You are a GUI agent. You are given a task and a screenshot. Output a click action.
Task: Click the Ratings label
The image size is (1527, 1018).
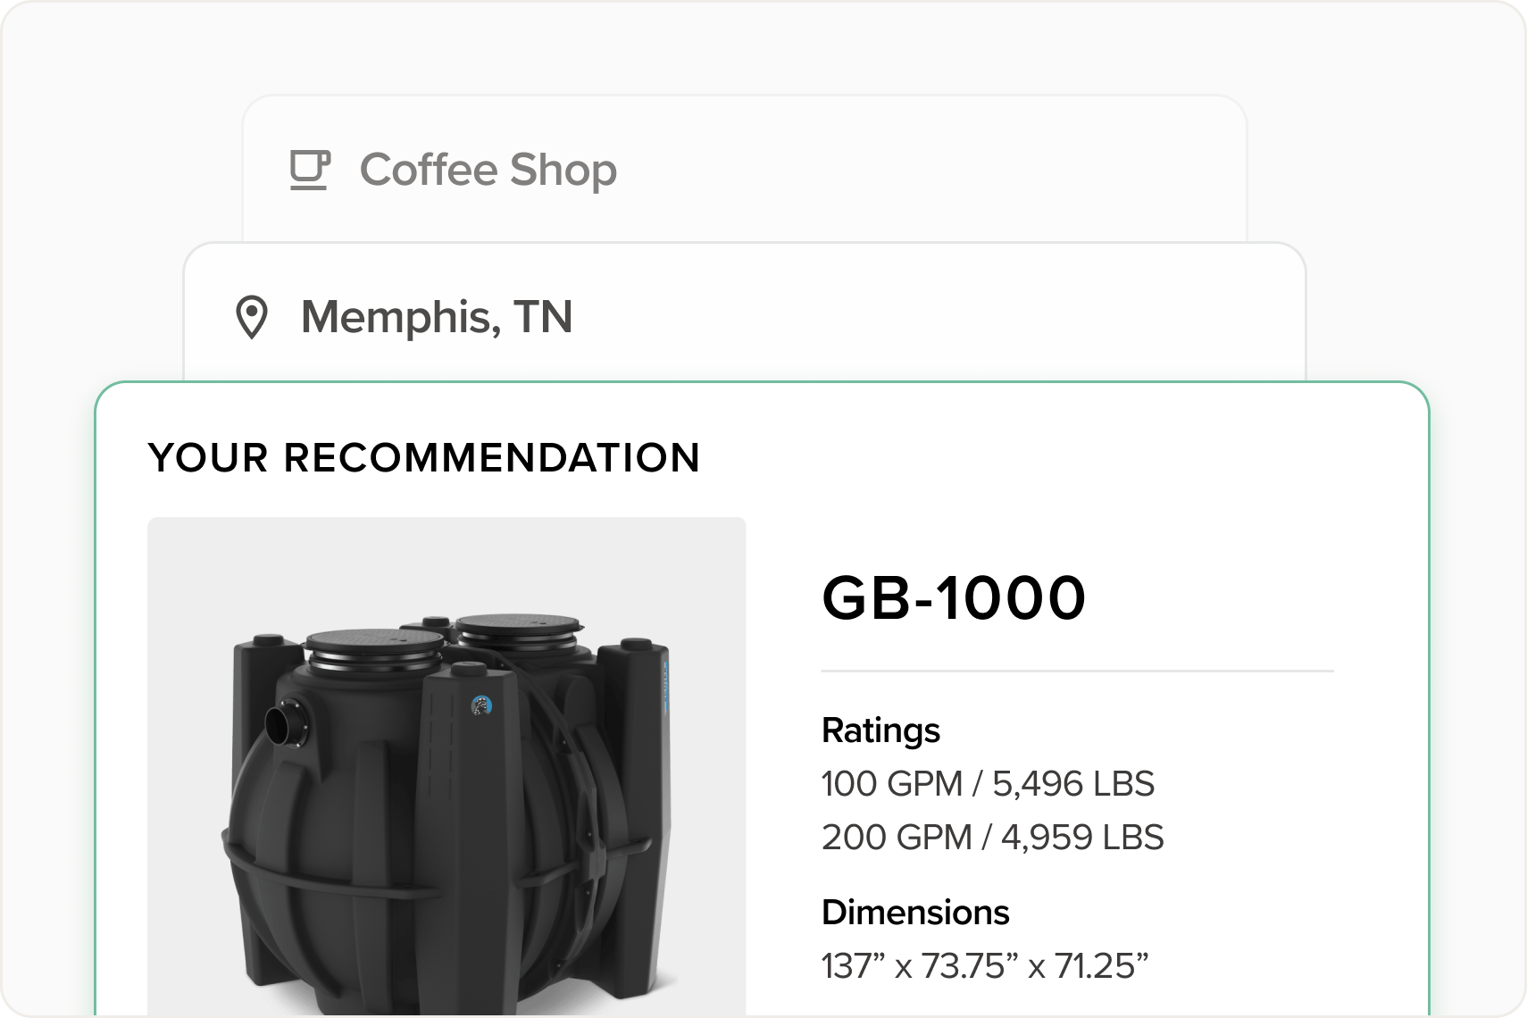click(880, 730)
